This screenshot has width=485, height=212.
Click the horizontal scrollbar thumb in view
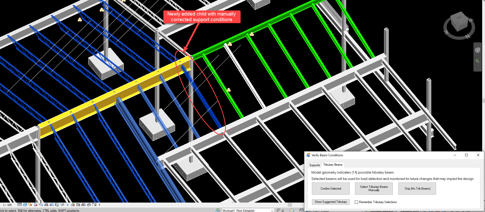click(290, 205)
